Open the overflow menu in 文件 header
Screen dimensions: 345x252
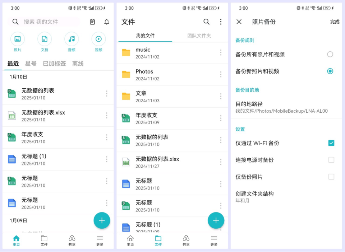pos(221,22)
